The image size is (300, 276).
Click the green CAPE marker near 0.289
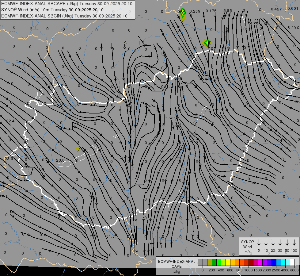click(183, 13)
